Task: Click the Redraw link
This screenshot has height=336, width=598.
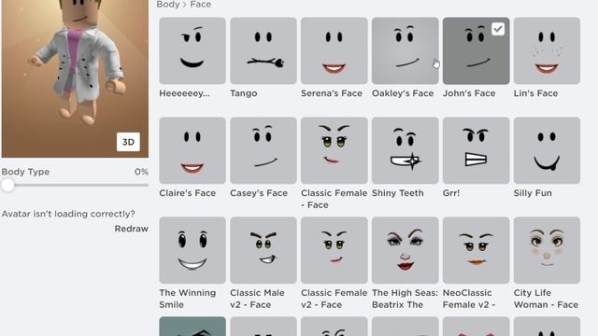Action: point(131,229)
